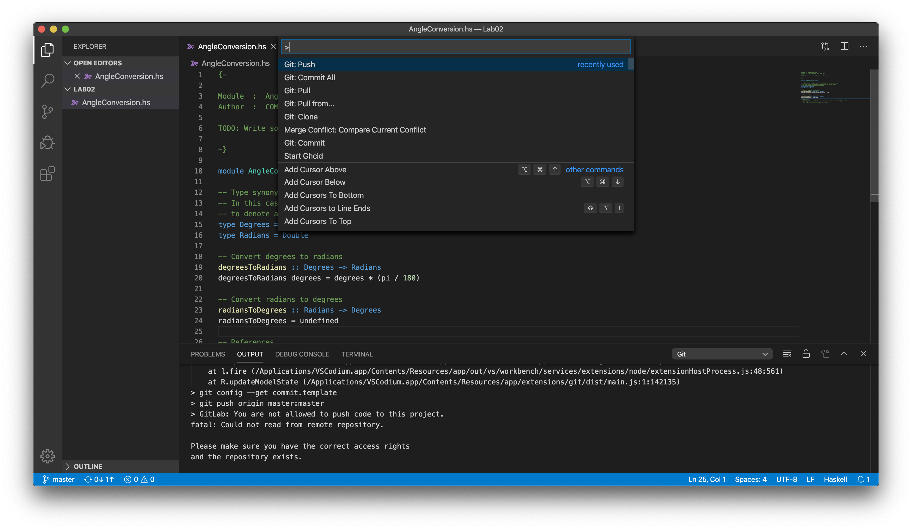Image resolution: width=912 pixels, height=530 pixels.
Task: Close the bottom panel
Action: (x=863, y=354)
